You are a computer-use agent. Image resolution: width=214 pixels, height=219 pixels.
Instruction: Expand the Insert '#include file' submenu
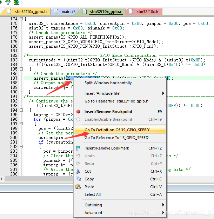tap(163, 93)
